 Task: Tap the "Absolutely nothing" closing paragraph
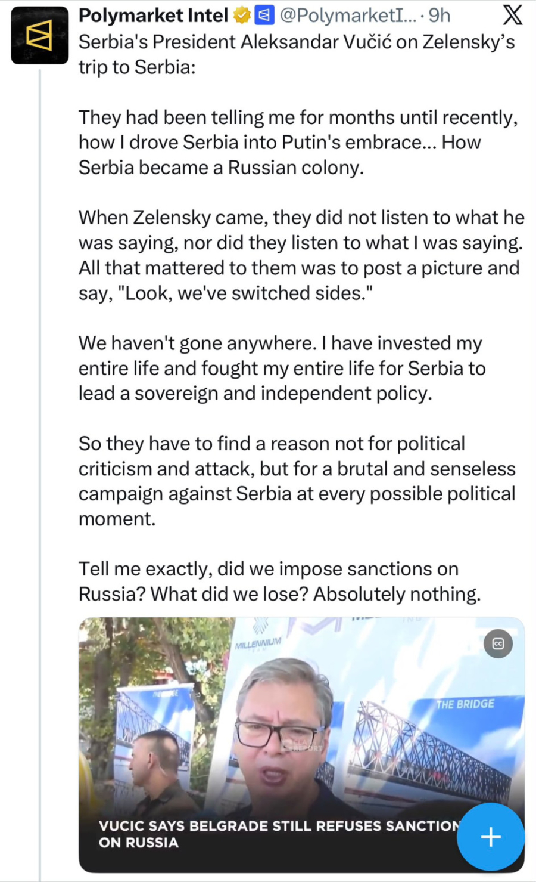coord(280,581)
